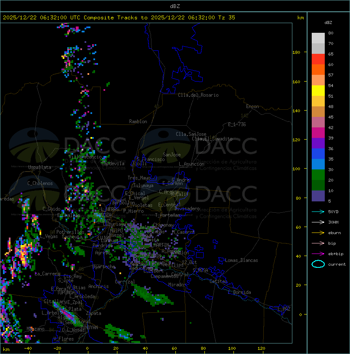Click the green echo patch southeast of Carrizal
This screenshot has height=354, width=350.
point(152,295)
